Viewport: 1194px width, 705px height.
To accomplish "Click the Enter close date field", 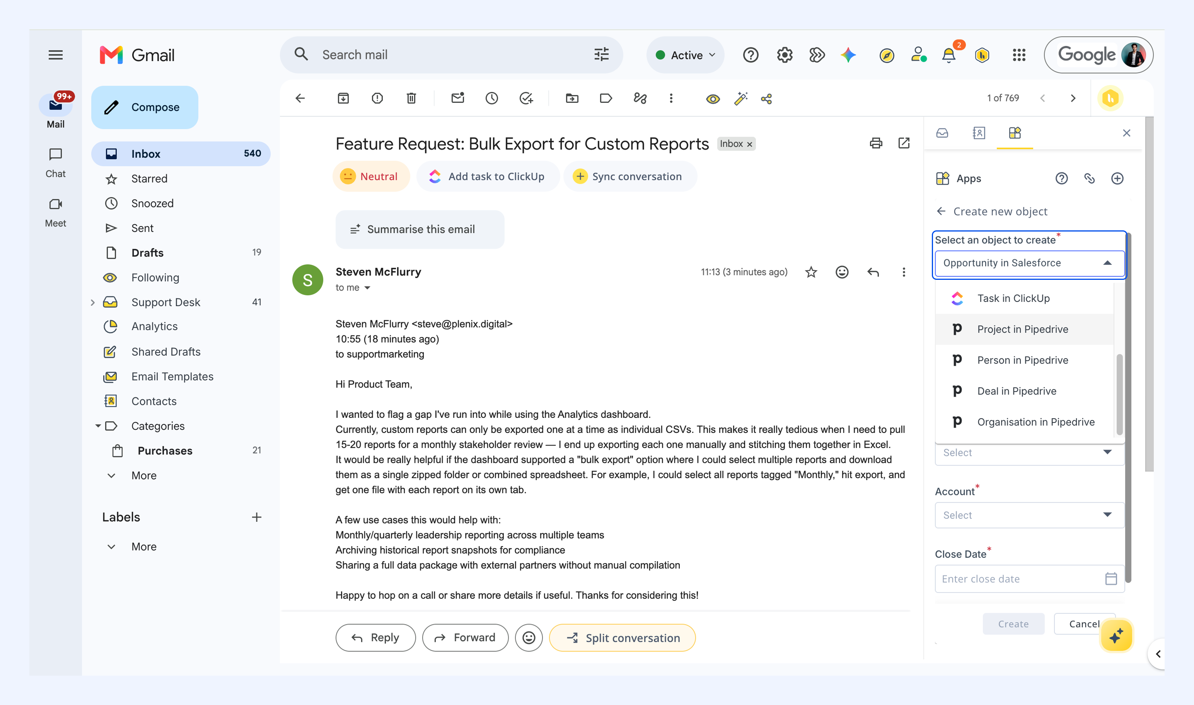I will pyautogui.click(x=1029, y=579).
